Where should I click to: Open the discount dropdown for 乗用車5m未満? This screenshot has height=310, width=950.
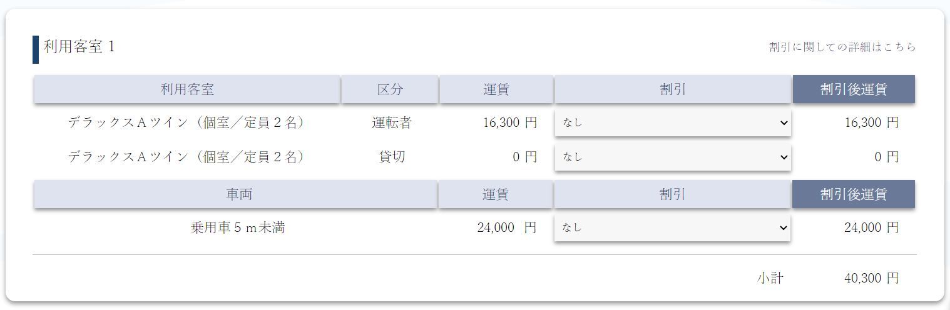[x=672, y=228]
